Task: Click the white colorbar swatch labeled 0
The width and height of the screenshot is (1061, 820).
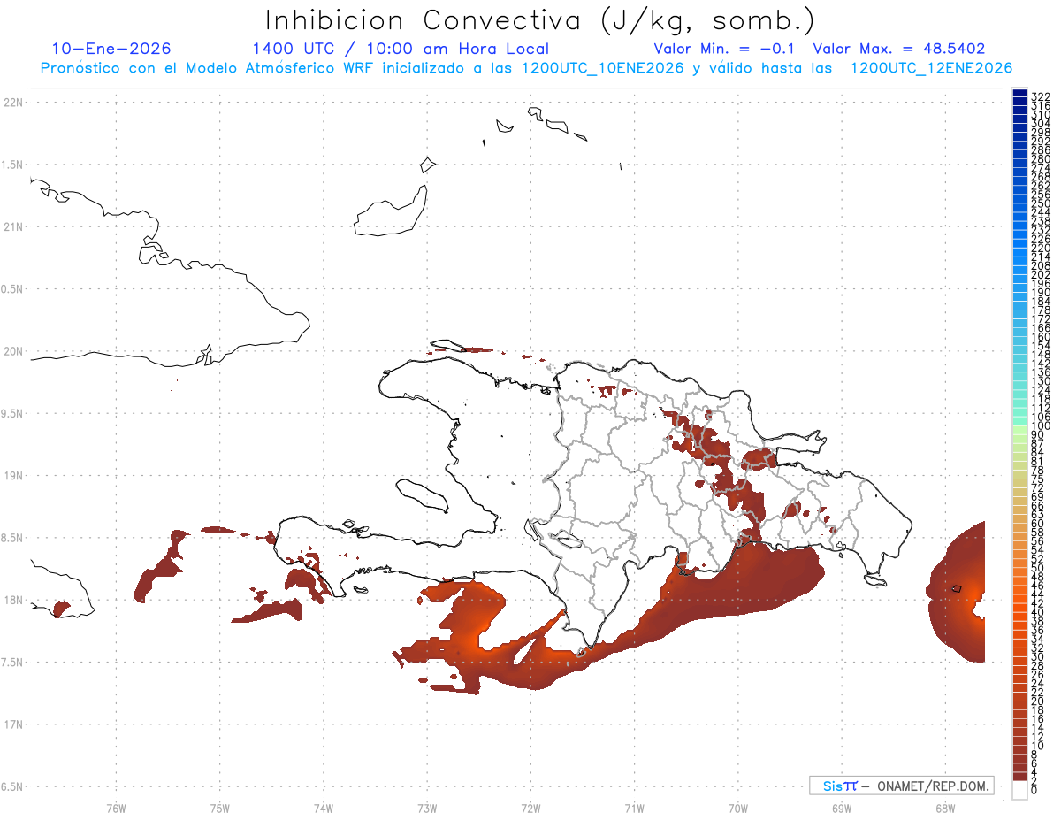Action: pyautogui.click(x=1019, y=791)
